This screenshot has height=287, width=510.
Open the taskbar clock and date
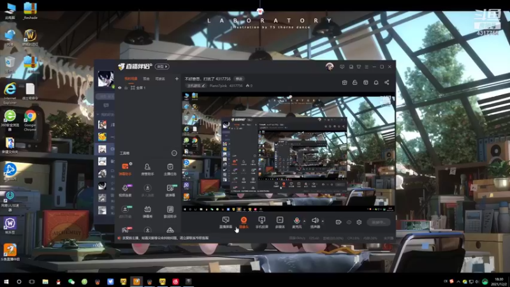(x=499, y=281)
